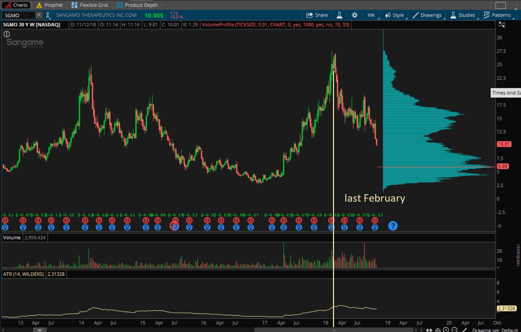Click the pan left-right arrows icon
The image size is (521, 332).
429,330
